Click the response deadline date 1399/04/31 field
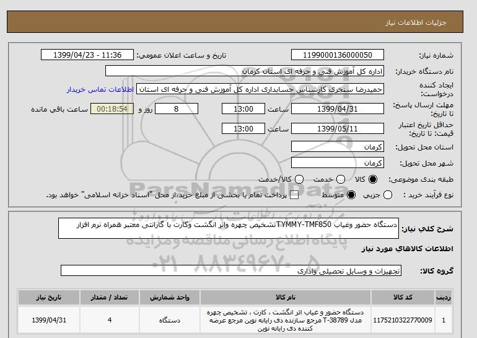The width and height of the screenshot is (477, 338). 338,109
